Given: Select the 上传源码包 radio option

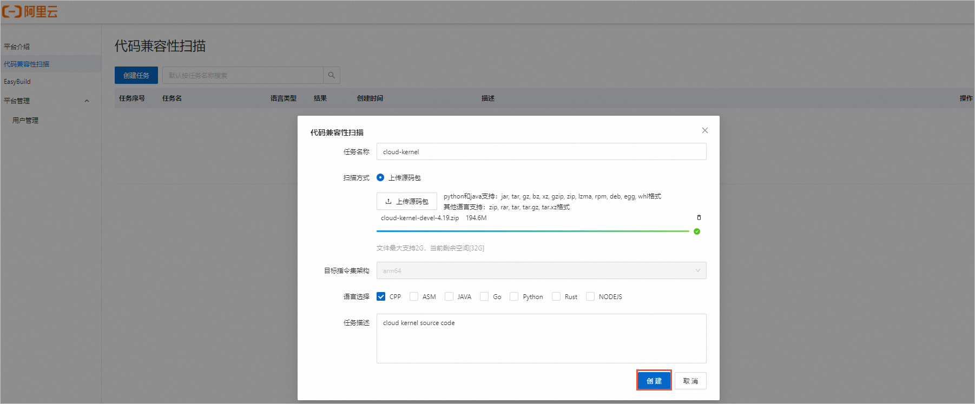Looking at the screenshot, I should pos(380,177).
